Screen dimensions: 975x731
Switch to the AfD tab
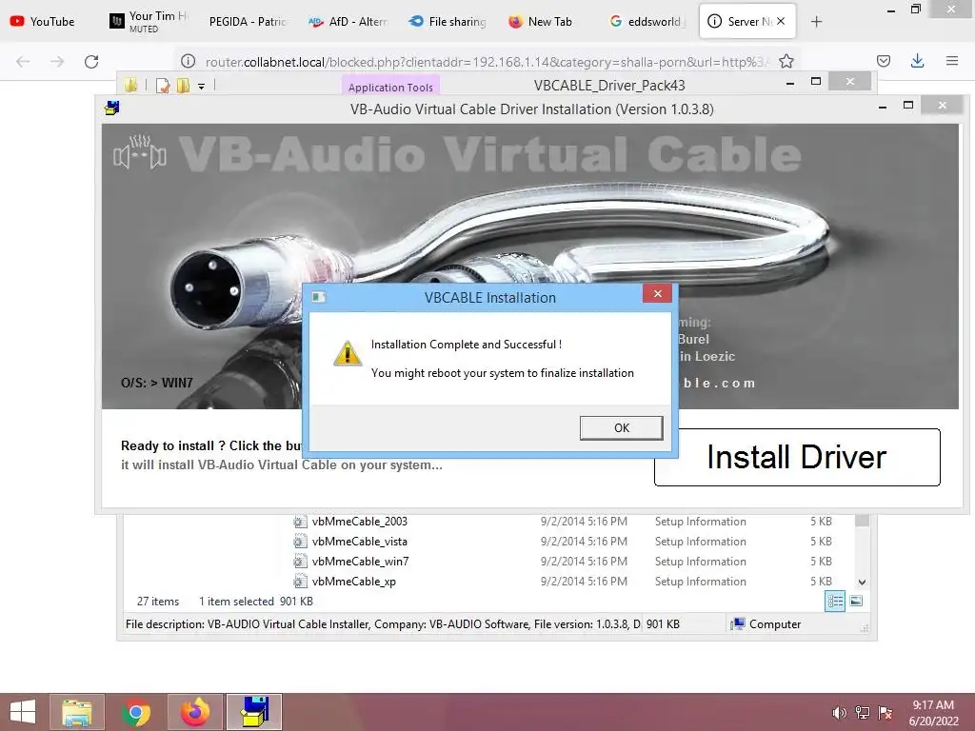tap(348, 21)
